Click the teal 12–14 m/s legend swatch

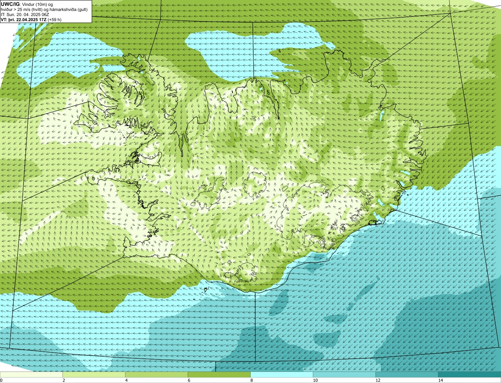[x=407, y=374]
